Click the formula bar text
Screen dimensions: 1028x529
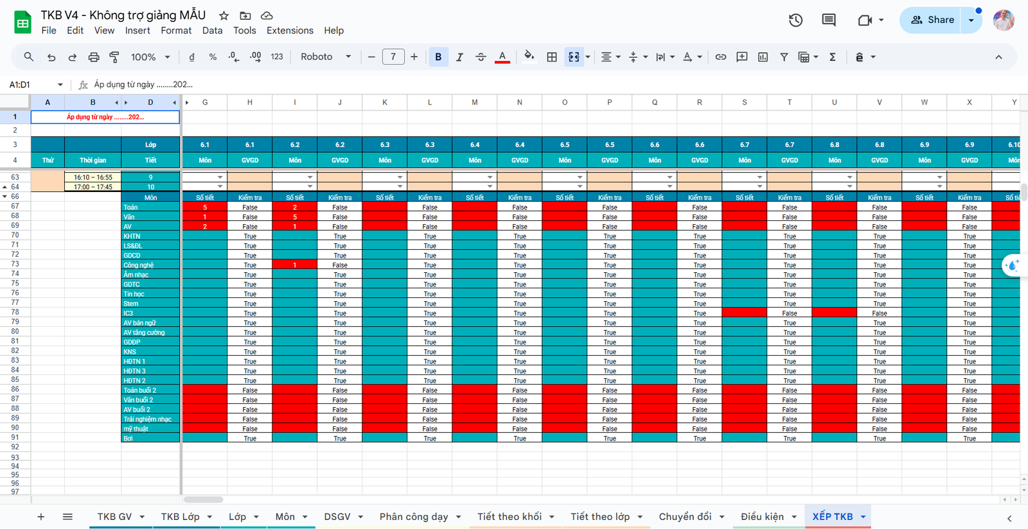[143, 85]
